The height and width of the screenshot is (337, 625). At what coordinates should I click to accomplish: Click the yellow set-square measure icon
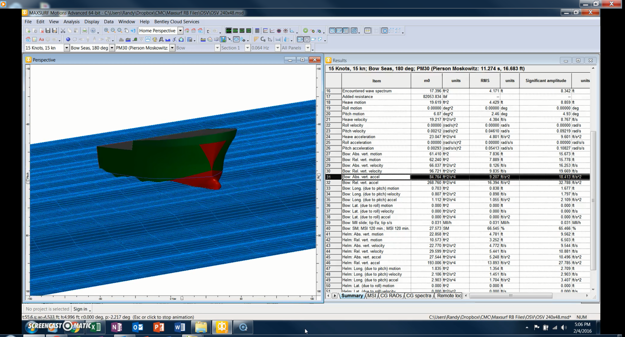point(256,39)
